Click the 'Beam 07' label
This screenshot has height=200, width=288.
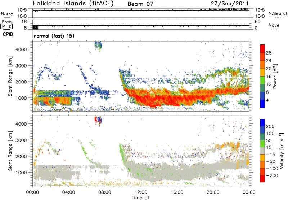tap(140, 4)
